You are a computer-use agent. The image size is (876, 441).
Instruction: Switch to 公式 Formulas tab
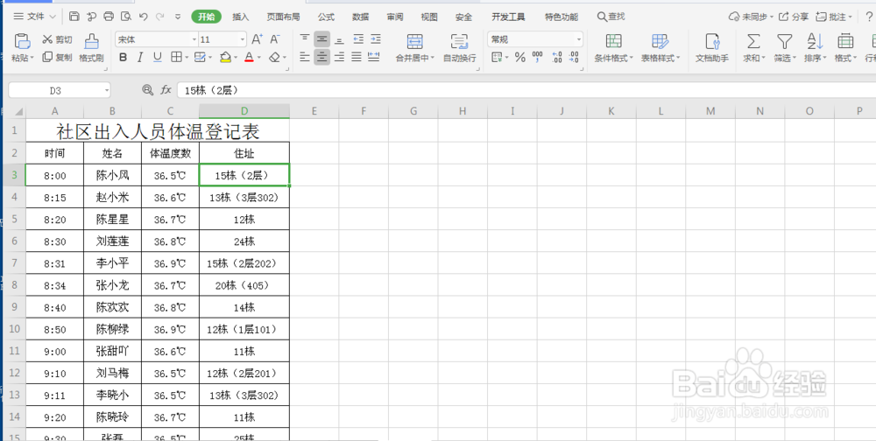[326, 17]
